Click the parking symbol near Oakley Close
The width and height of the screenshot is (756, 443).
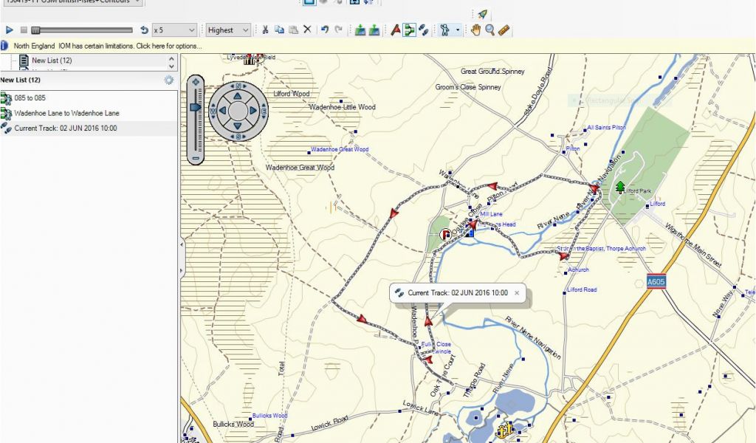pyautogui.click(x=445, y=235)
